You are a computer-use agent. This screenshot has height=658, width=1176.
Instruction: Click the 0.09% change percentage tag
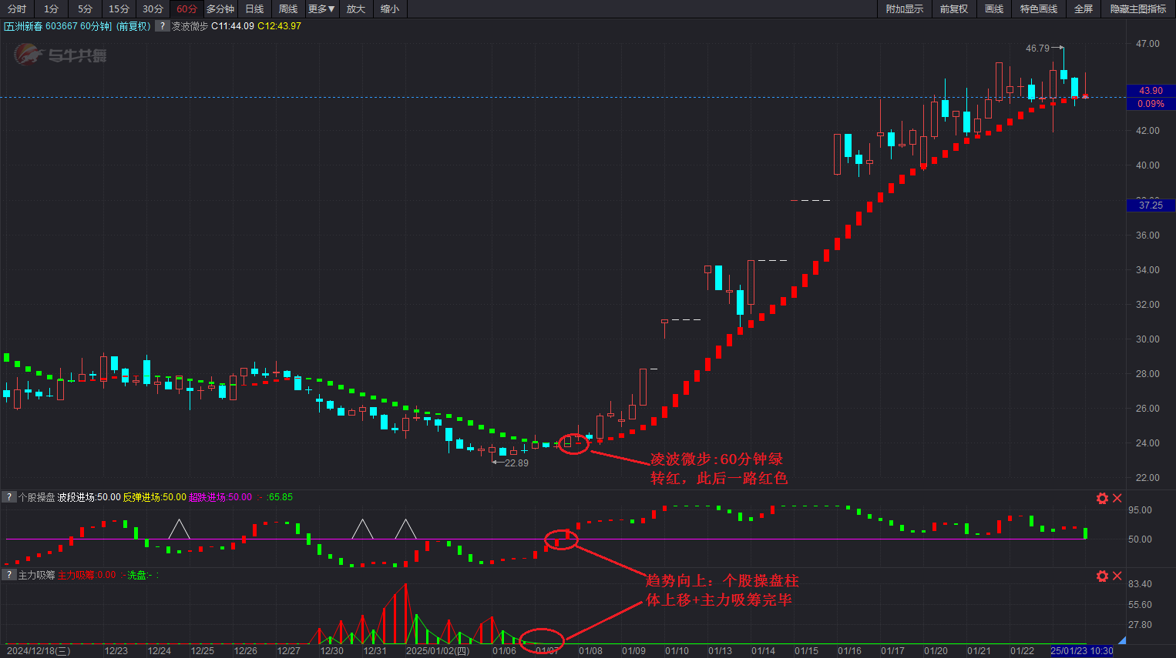click(1151, 104)
